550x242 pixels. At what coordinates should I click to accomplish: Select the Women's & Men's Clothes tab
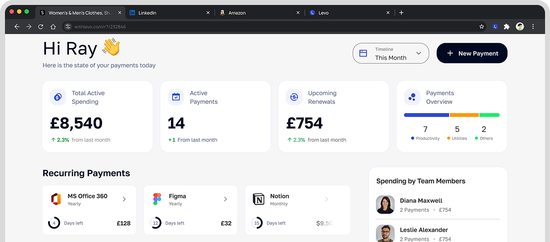(x=81, y=12)
